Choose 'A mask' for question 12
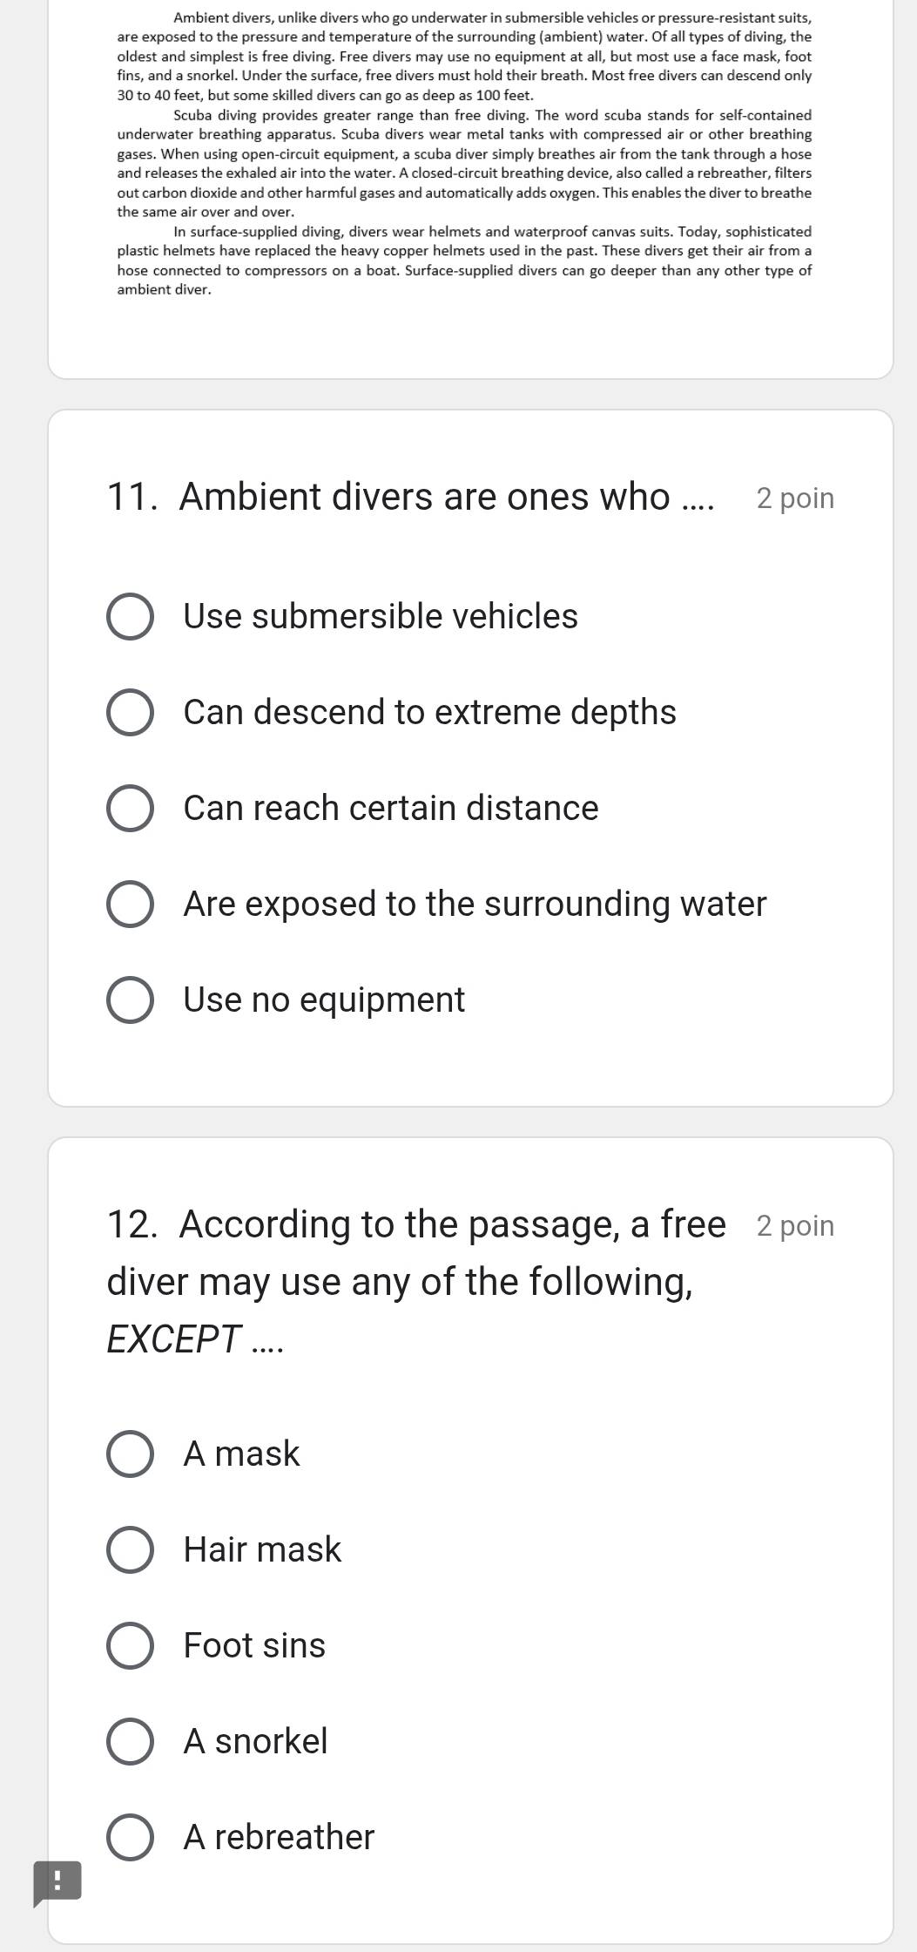The width and height of the screenshot is (917, 1952). (131, 1454)
